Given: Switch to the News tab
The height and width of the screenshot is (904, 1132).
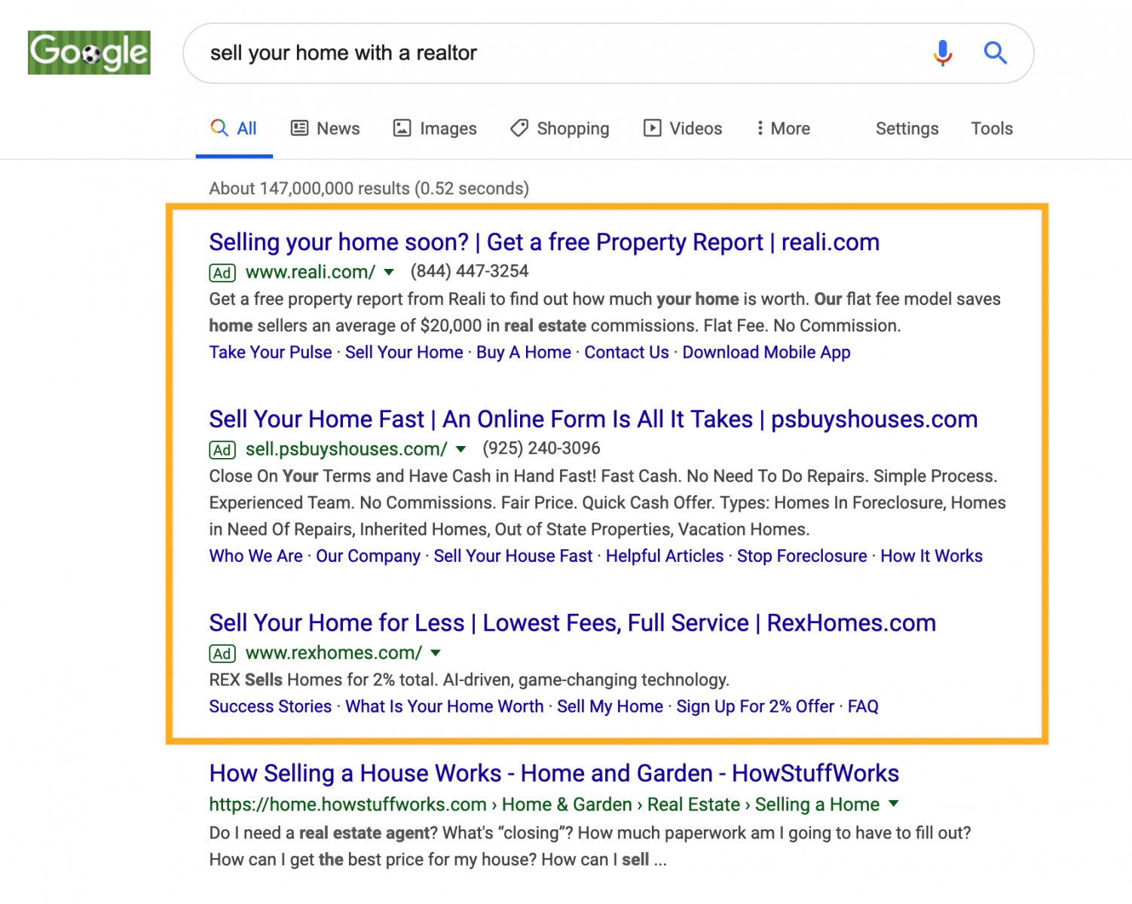Looking at the screenshot, I should click(x=326, y=129).
